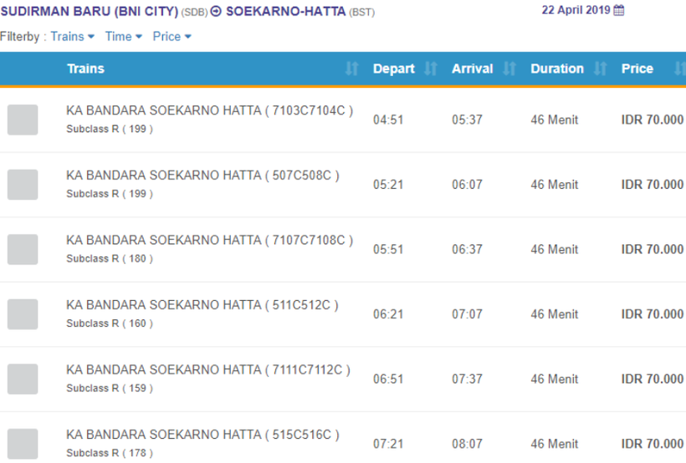Select the gray box for train 507C508C
Viewport: 686px width, 463px height.
23,185
